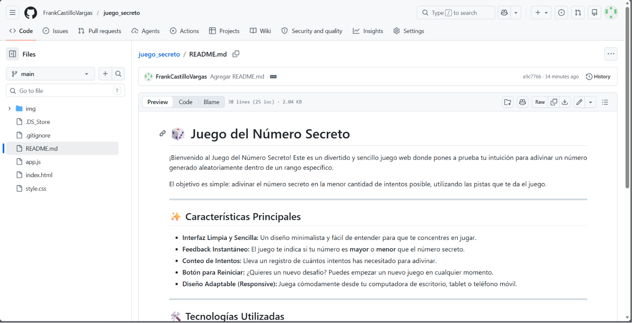
Task: Open the Agregar README.md commit message
Action: click(237, 76)
